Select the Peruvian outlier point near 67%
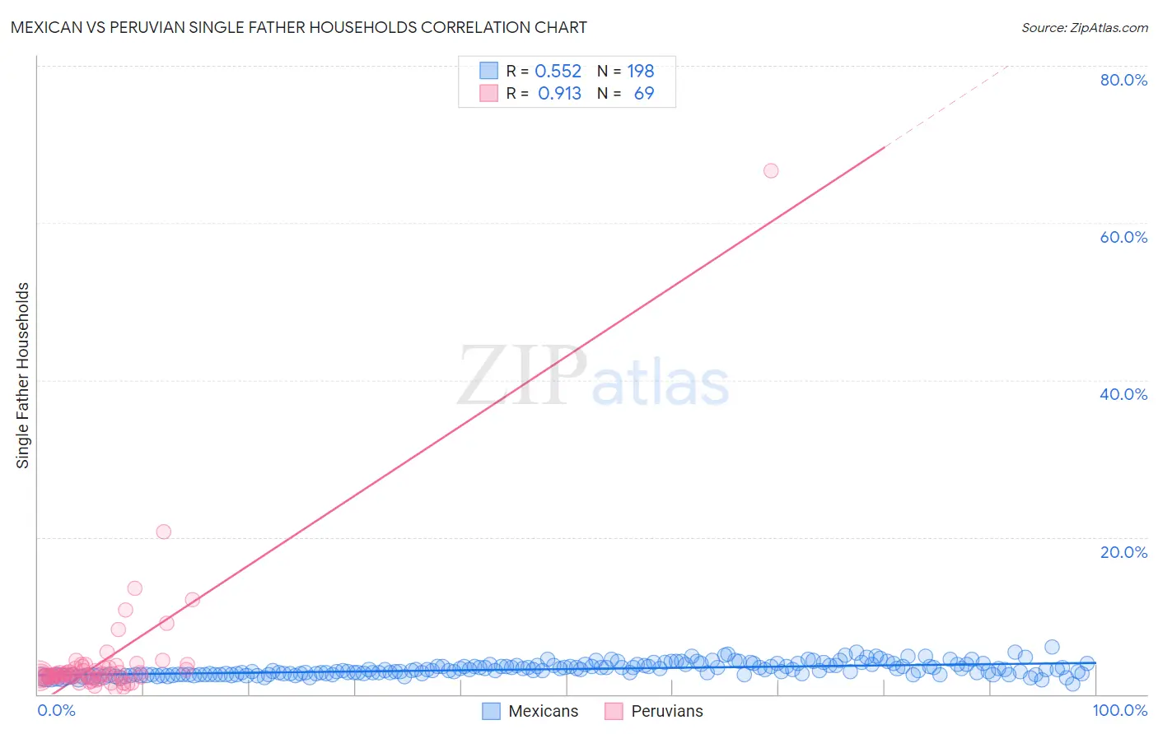1158x734 pixels. pyautogui.click(x=771, y=170)
